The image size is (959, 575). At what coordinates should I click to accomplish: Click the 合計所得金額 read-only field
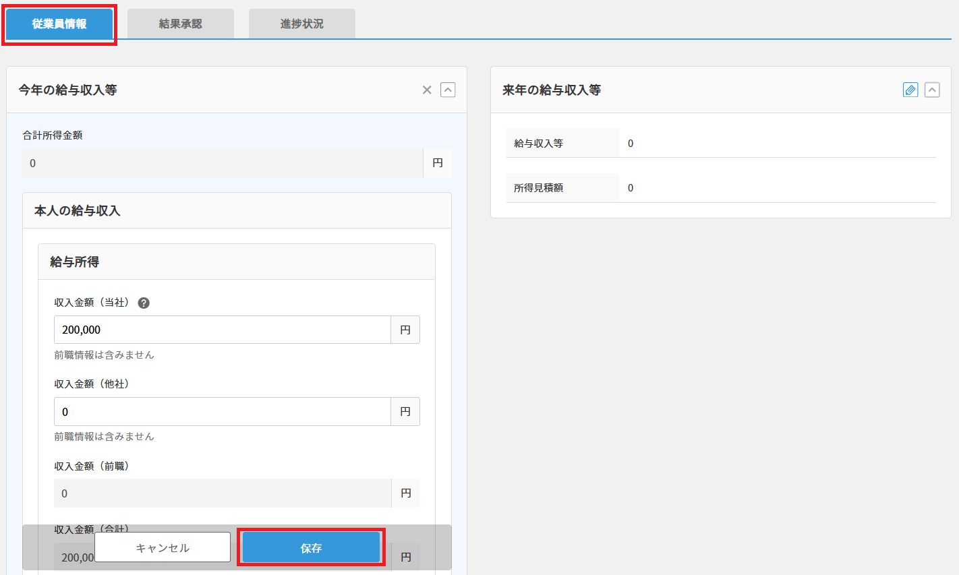click(x=223, y=163)
